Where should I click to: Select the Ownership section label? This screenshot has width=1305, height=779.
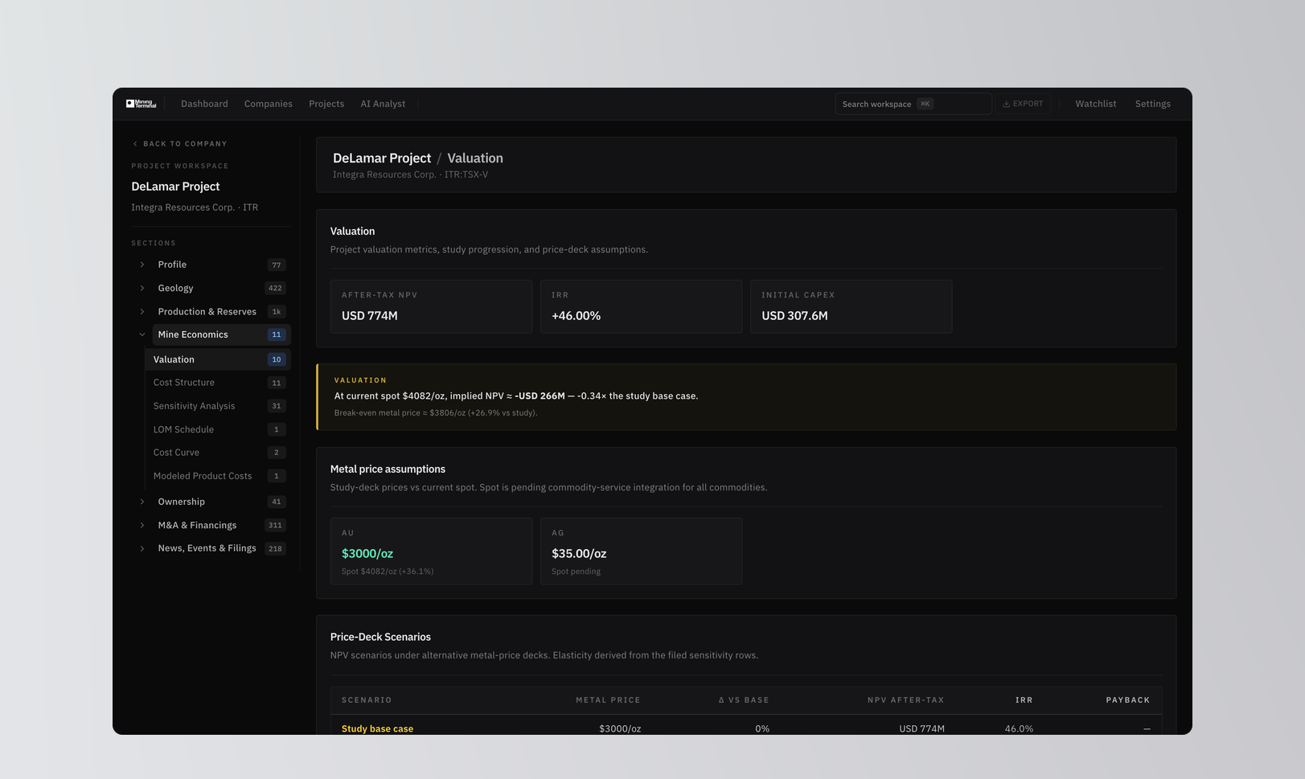[x=181, y=502]
